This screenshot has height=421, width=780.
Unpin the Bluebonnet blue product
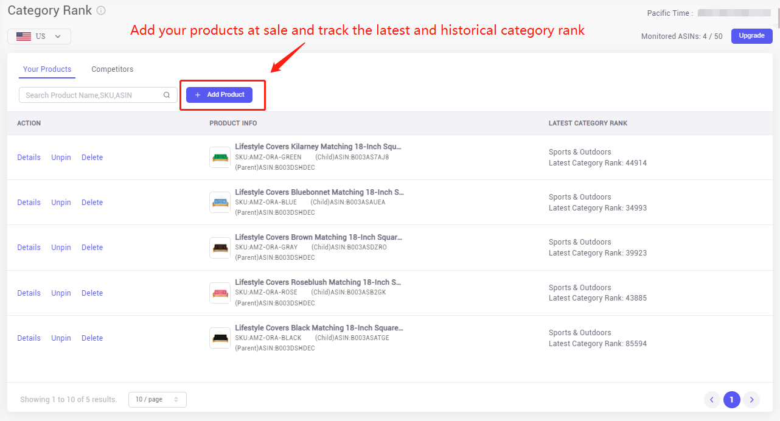click(x=61, y=203)
